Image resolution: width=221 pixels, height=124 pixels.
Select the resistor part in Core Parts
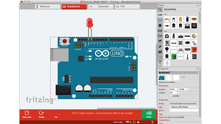click(x=167, y=19)
